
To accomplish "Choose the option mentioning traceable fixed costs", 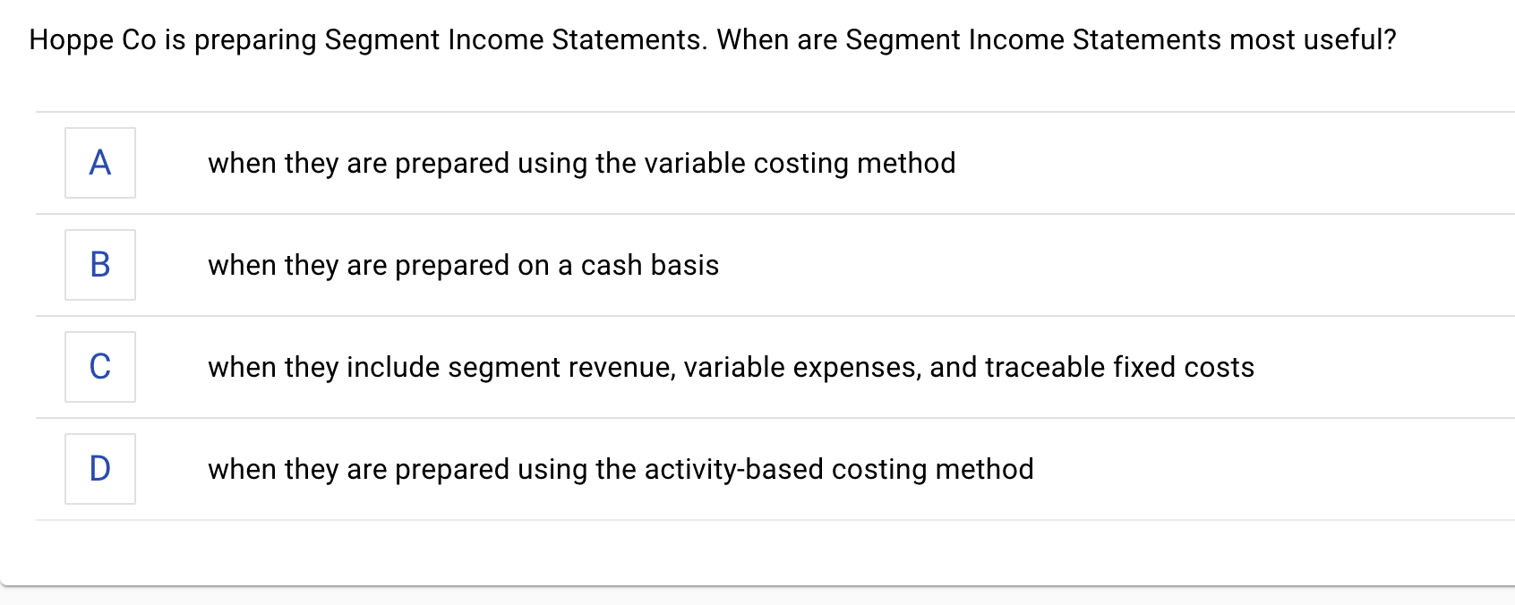I will [731, 367].
